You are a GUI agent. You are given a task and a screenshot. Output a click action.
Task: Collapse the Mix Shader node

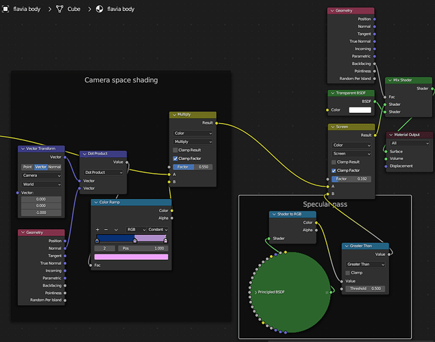click(x=390, y=80)
